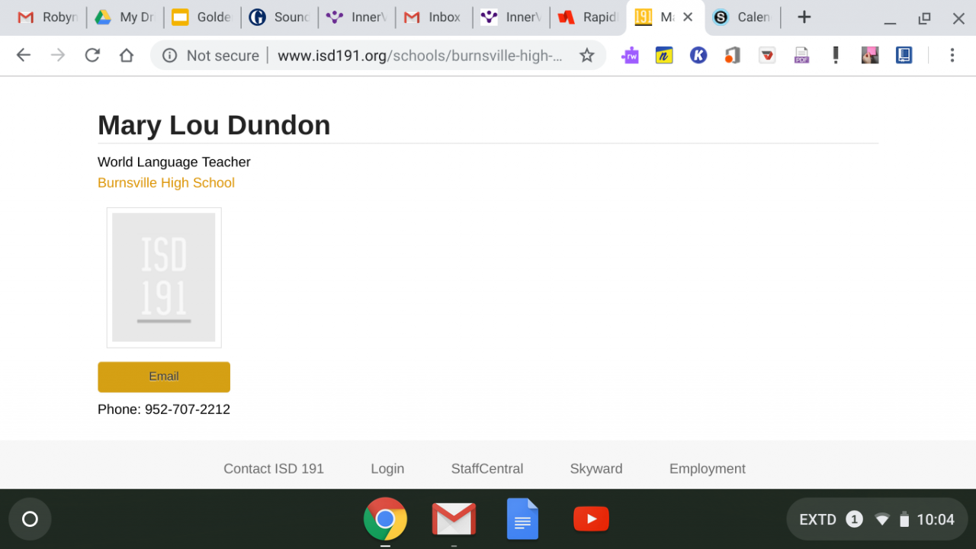
Task: Launch YouTube from the shelf
Action: coord(591,519)
